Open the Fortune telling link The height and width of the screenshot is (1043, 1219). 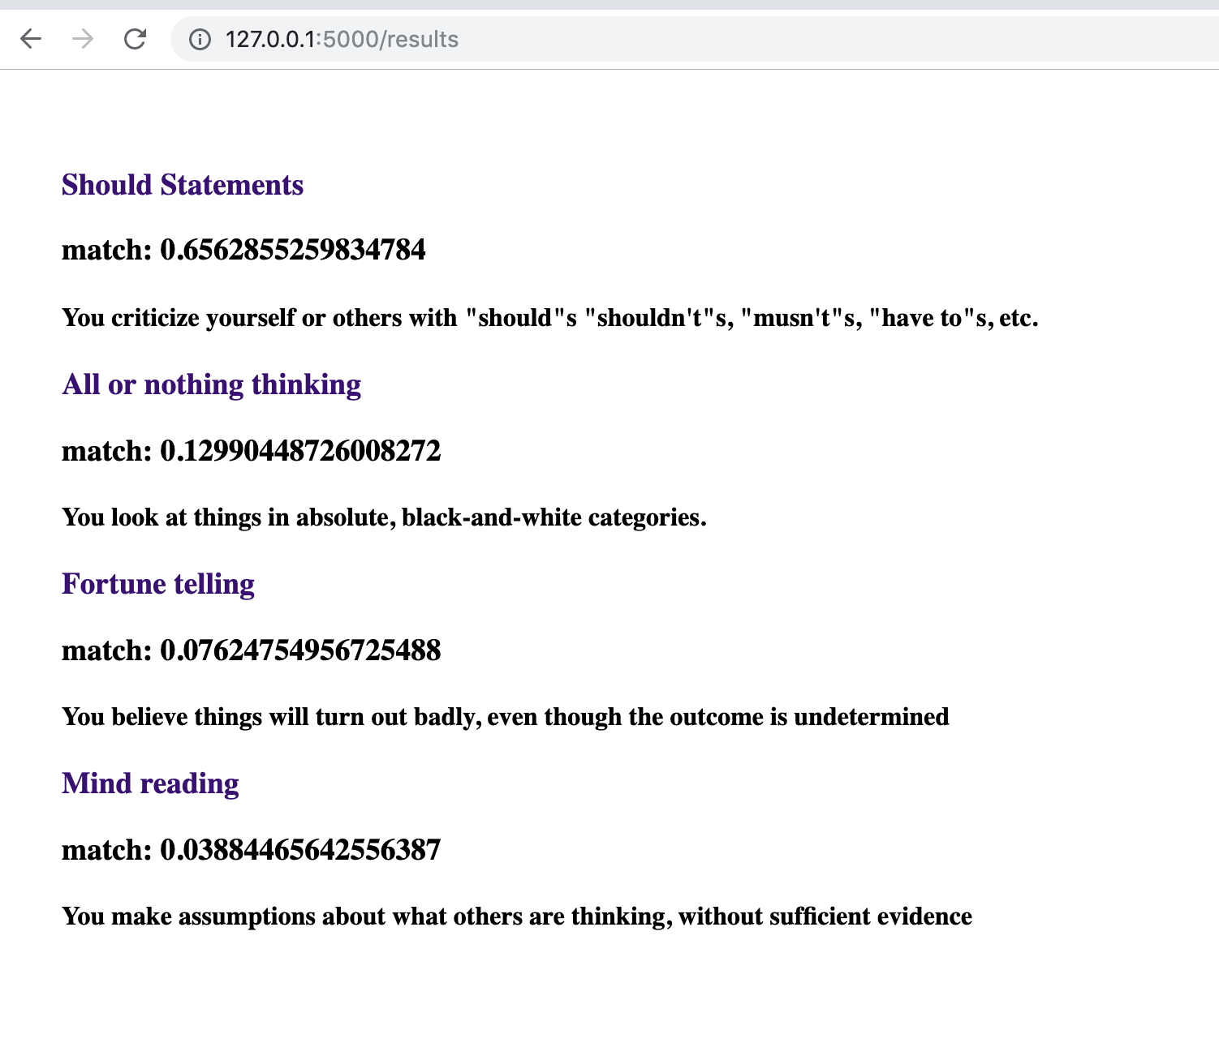158,584
